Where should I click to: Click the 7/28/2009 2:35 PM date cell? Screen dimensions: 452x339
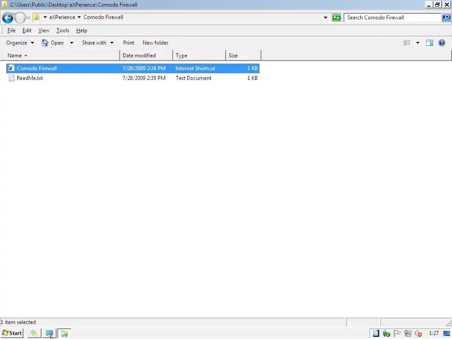(x=144, y=78)
